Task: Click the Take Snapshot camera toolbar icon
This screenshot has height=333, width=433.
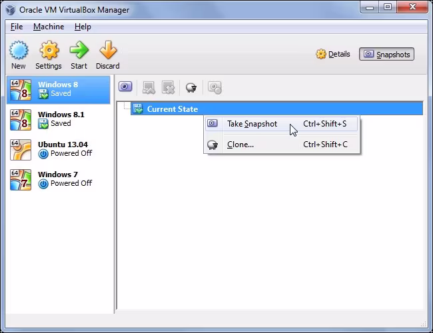Action: click(x=125, y=87)
